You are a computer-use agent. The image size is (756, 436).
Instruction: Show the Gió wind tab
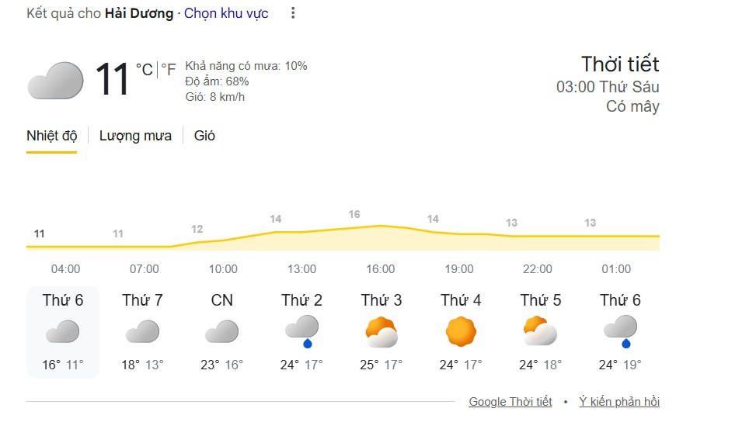(x=204, y=136)
